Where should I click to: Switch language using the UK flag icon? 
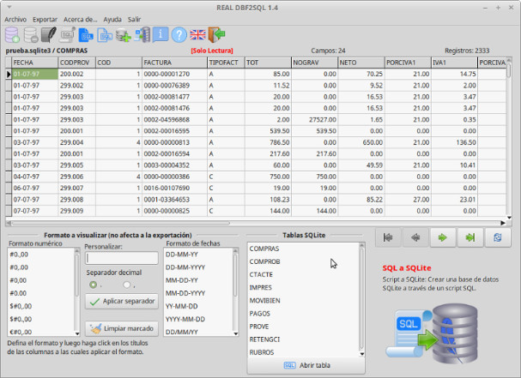[197, 34]
